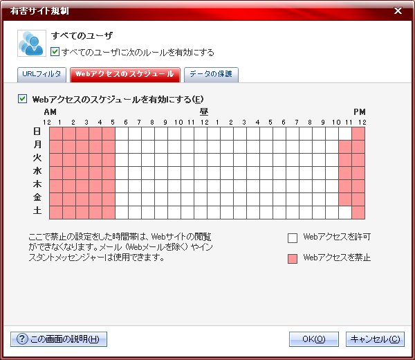This screenshot has width=415, height=360.
Task: Toggle the Tuesday (火) 2 PM schedule cell
Action: coord(240,160)
